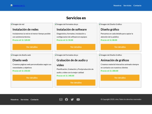
Task: Open Contacto in the header navigation
Action: click(x=137, y=6)
